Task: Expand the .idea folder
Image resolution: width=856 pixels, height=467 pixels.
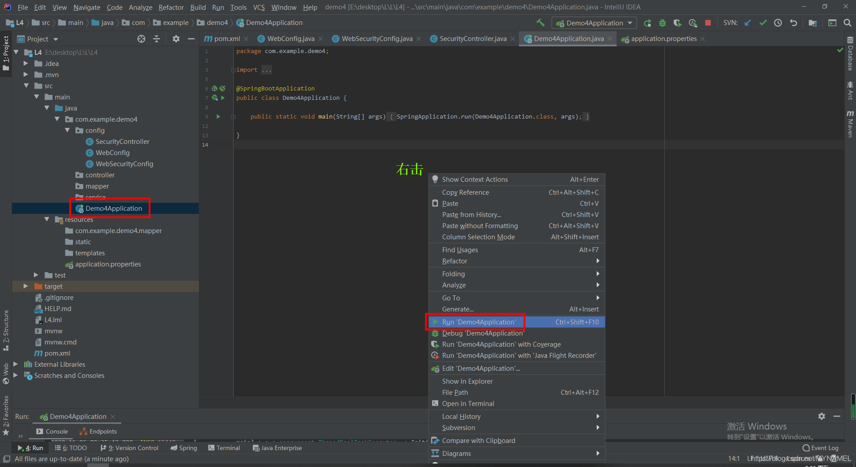Action: click(26, 63)
